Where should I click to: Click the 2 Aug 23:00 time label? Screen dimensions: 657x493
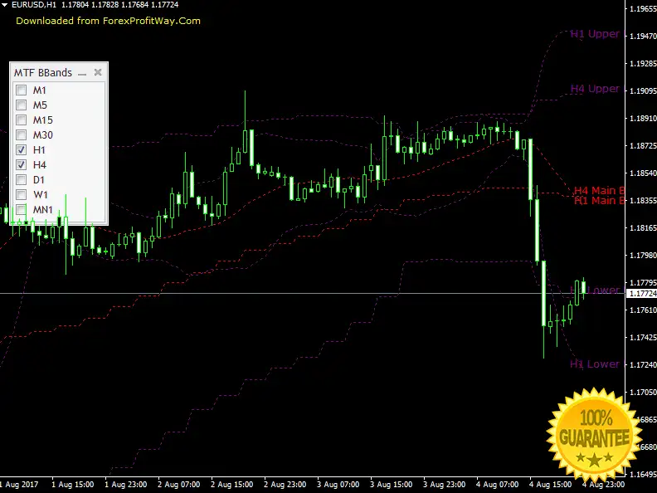[285, 485]
